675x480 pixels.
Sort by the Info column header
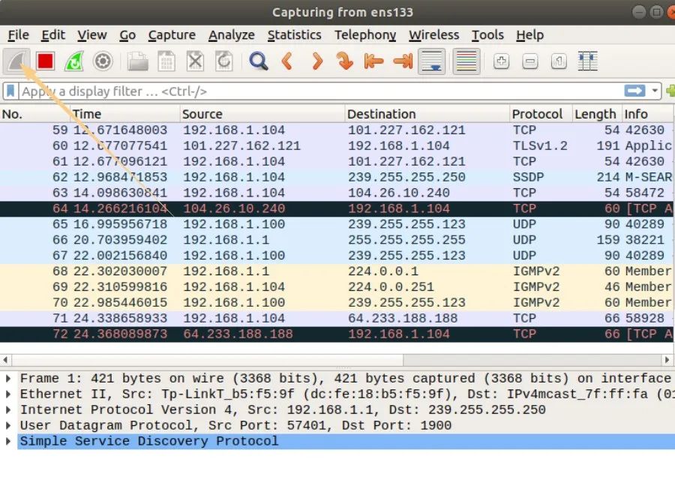648,114
